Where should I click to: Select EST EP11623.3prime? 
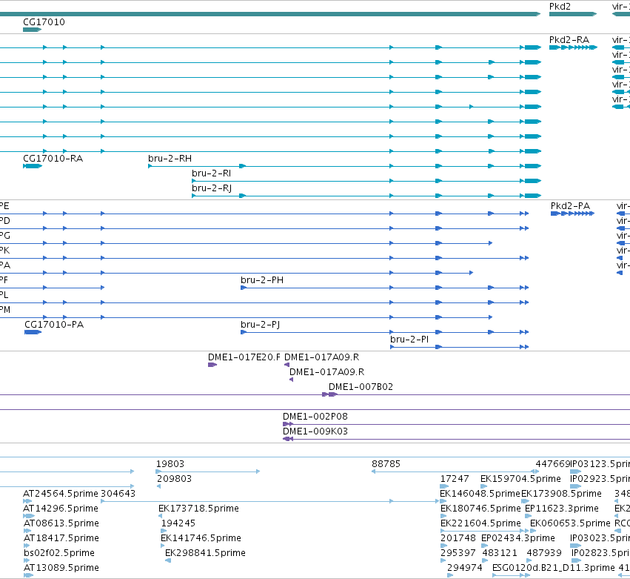coord(529,516)
